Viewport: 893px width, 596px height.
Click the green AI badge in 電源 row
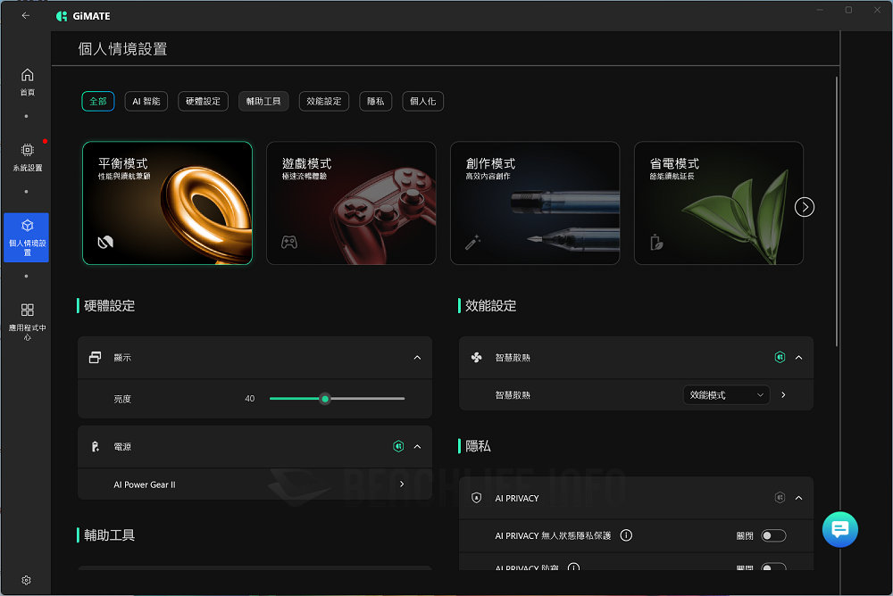398,446
